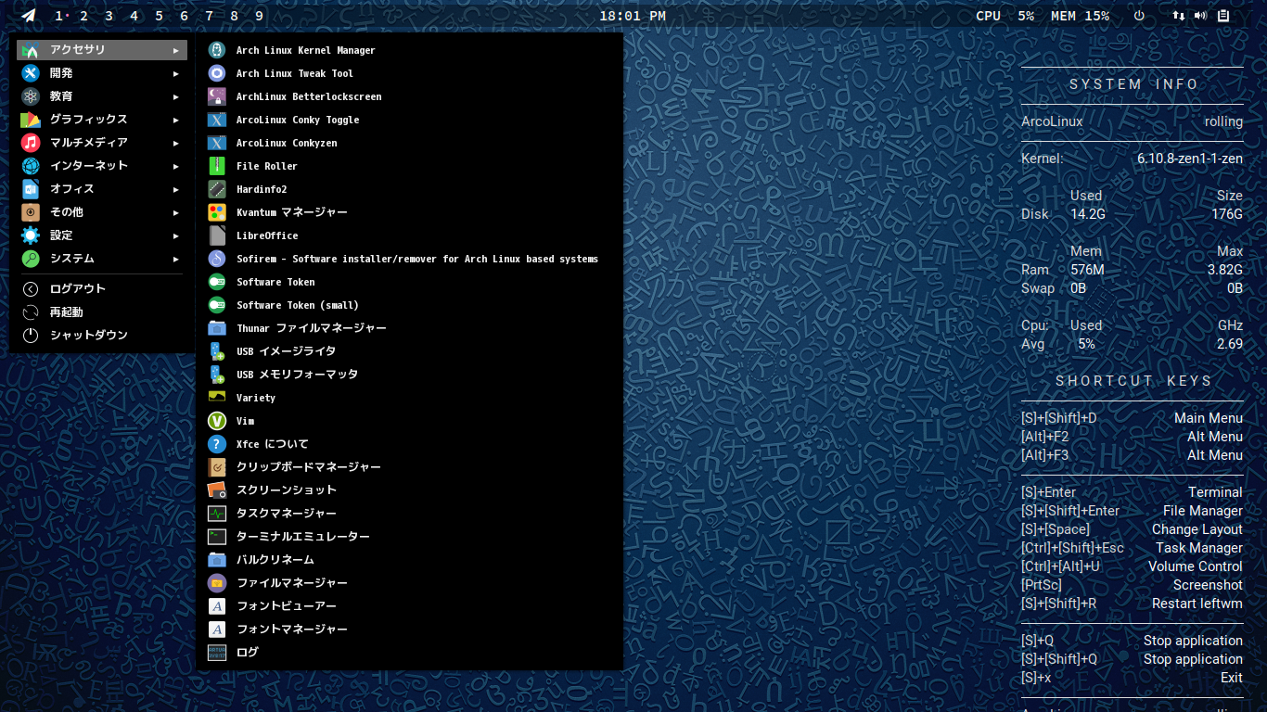Expand the インターネット submenu arrow
This screenshot has width=1267, height=712.
[175, 166]
